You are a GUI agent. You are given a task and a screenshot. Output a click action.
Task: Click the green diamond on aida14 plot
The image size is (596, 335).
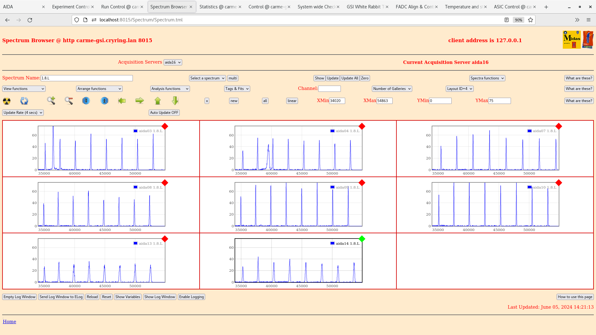362,239
